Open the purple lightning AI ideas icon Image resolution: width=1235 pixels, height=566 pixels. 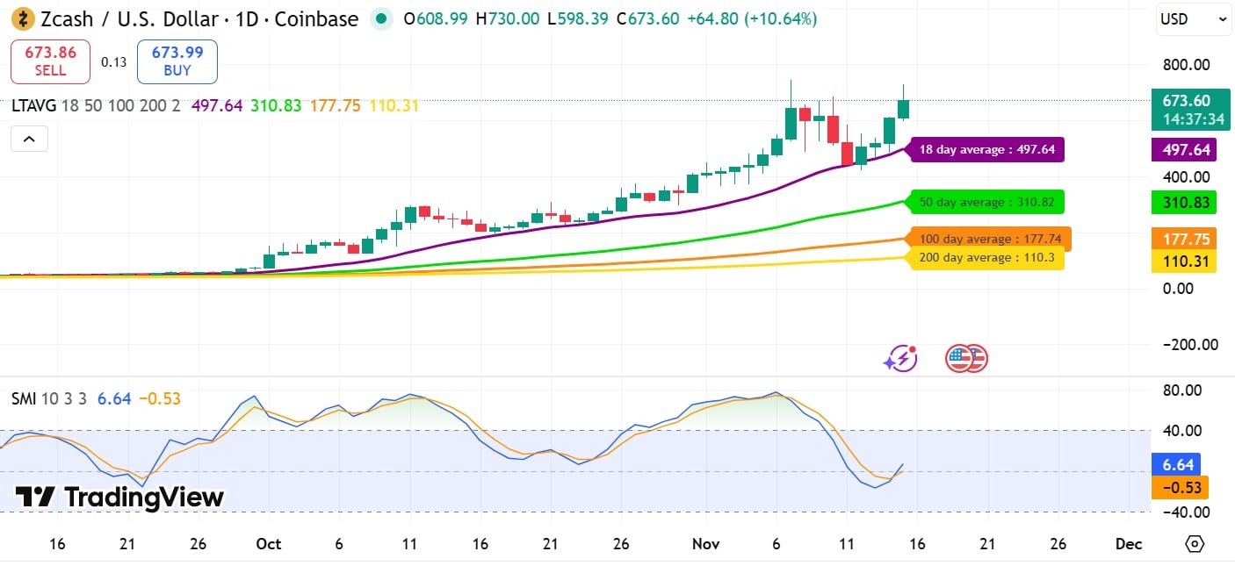tap(900, 358)
